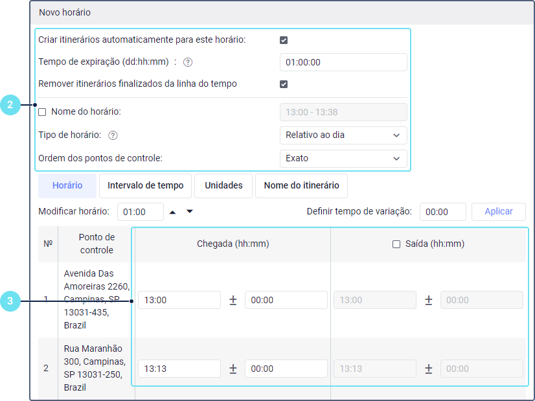Click the Aplicar button

click(498, 211)
